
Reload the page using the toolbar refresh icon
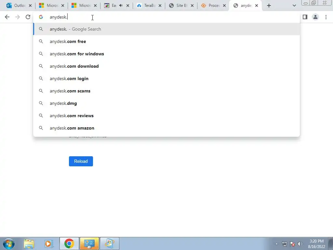tap(28, 17)
